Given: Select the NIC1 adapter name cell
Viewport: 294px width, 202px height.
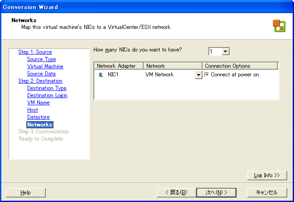Looking at the screenshot, I should click(x=113, y=75).
